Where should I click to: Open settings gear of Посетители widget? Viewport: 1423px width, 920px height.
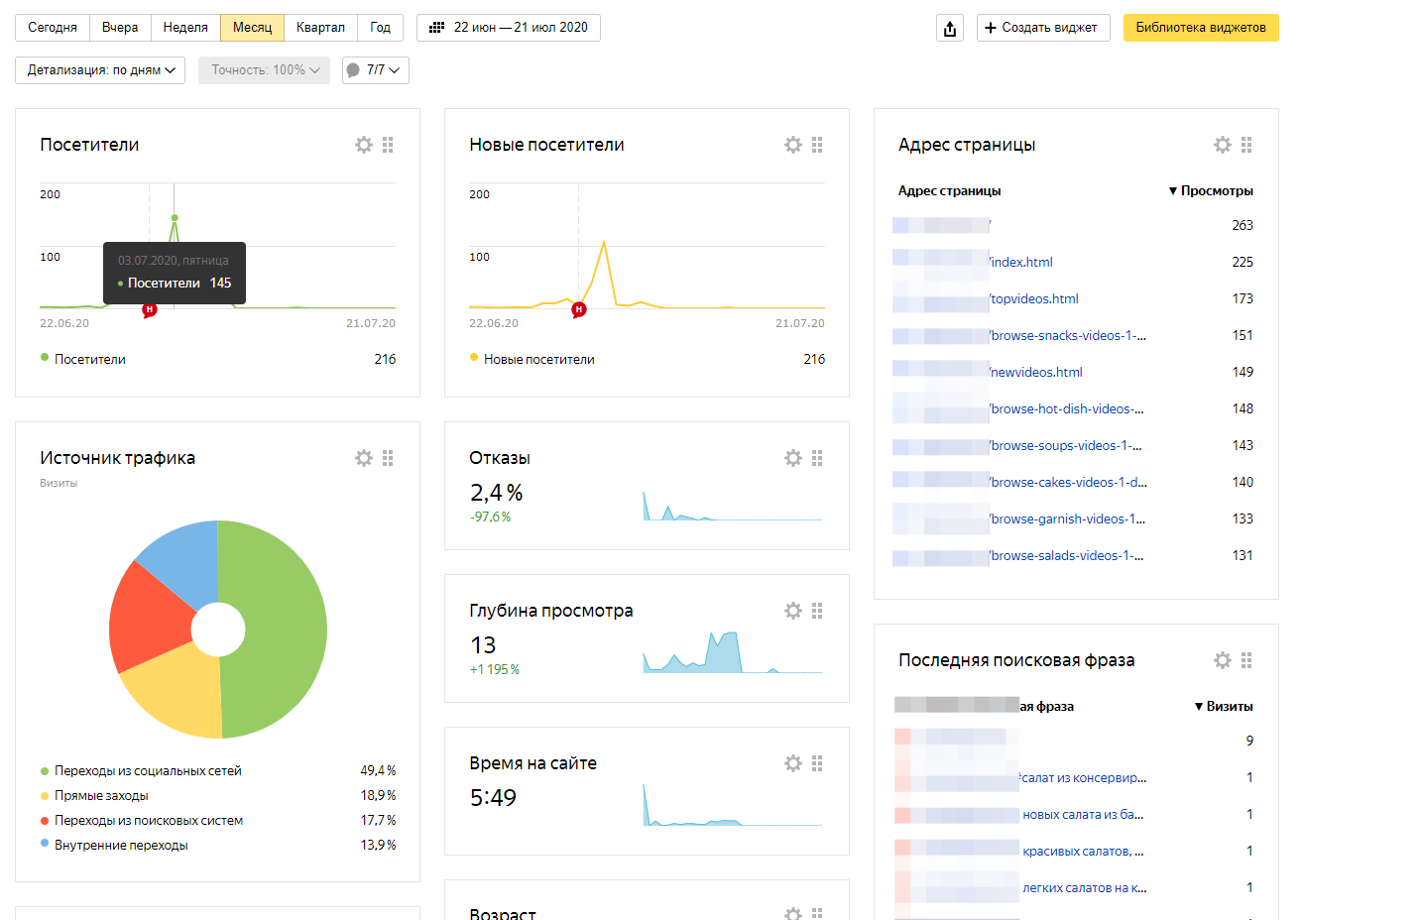click(364, 145)
